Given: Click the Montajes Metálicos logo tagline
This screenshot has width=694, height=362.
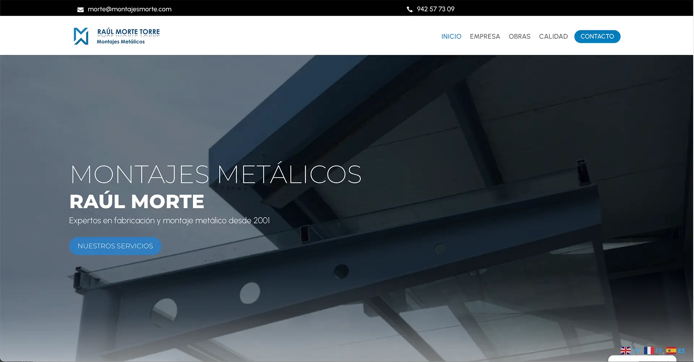Looking at the screenshot, I should [121, 42].
